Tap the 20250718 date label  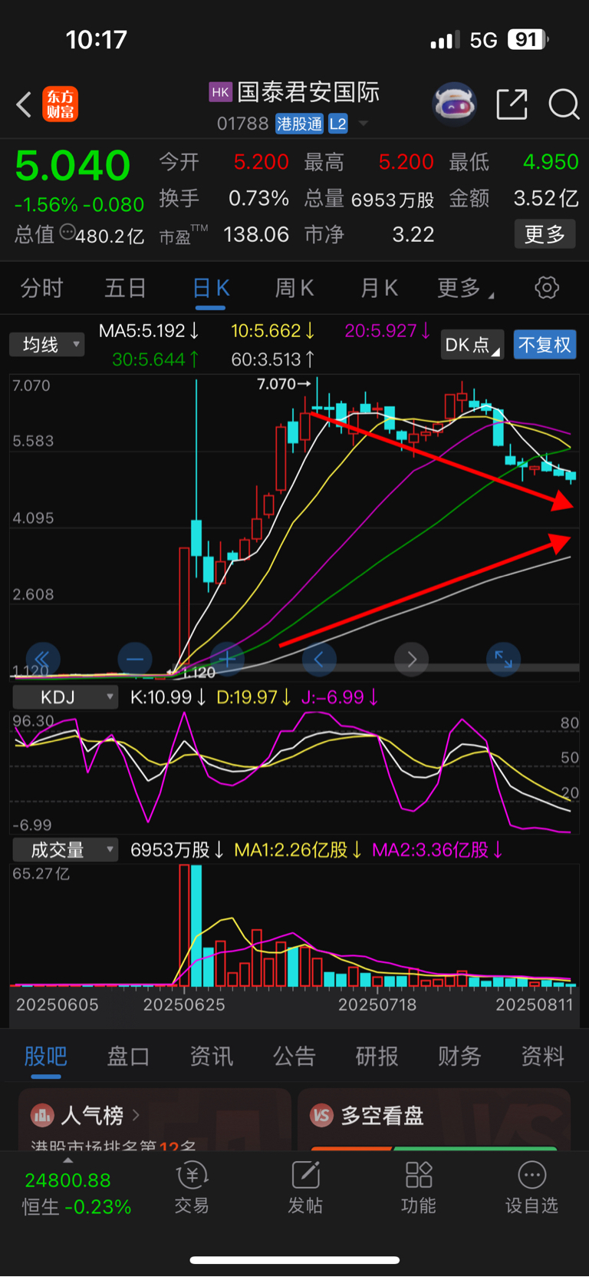[x=377, y=1004]
